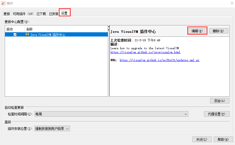Switch to the 已下载 tab
Screen dimensions: 235x145
click(x=41, y=14)
